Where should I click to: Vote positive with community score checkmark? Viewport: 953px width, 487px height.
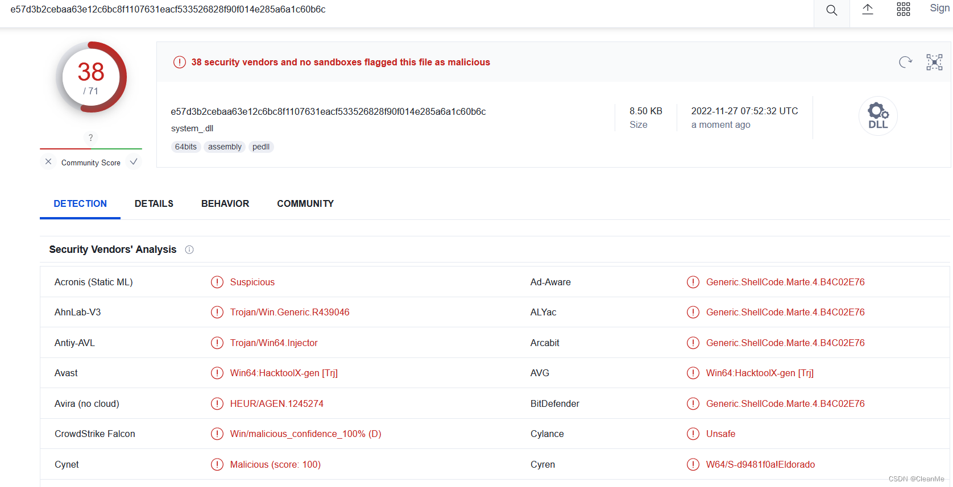click(x=134, y=162)
